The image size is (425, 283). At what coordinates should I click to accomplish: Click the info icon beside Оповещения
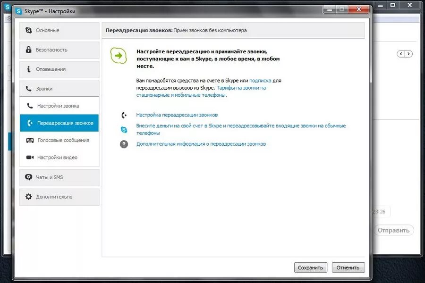point(28,69)
